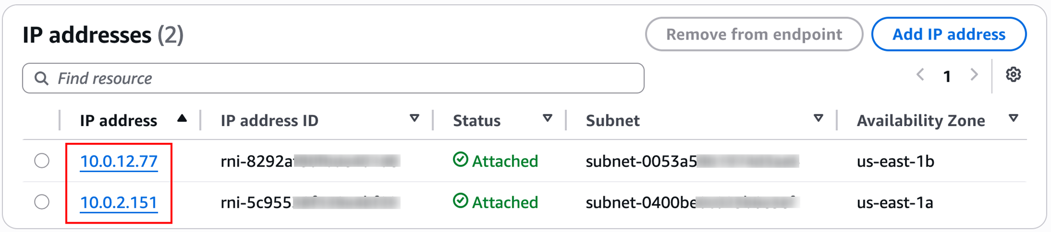Click the search magnifier icon
Image resolution: width=1051 pixels, height=232 pixels.
pos(42,78)
